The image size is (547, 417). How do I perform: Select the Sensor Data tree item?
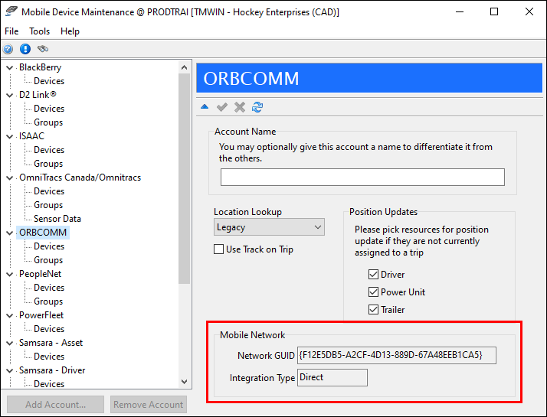pos(57,219)
